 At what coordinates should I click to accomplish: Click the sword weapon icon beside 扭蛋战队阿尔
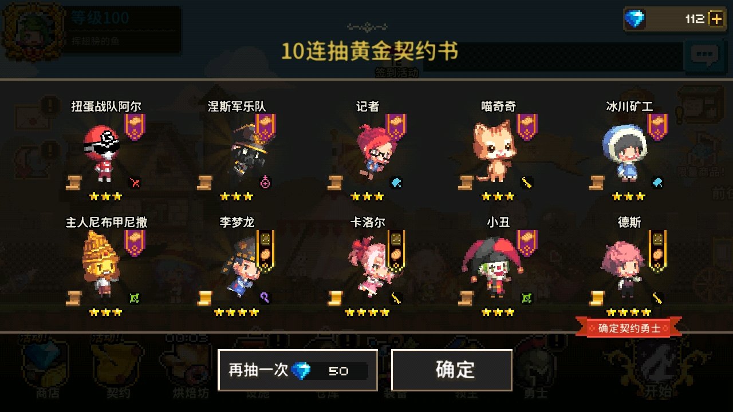(x=135, y=183)
